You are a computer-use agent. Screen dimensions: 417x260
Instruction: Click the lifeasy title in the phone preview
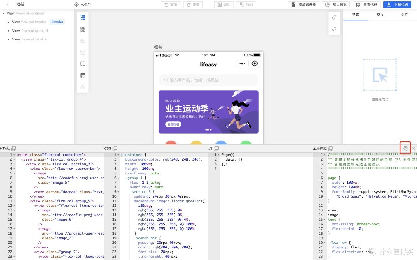(x=208, y=64)
